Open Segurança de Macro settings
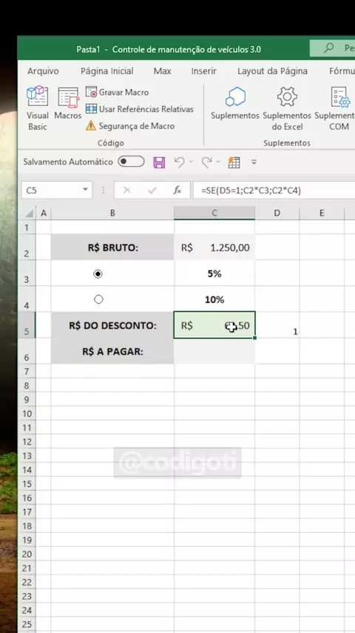Screen dimensions: 355x633 (130, 126)
